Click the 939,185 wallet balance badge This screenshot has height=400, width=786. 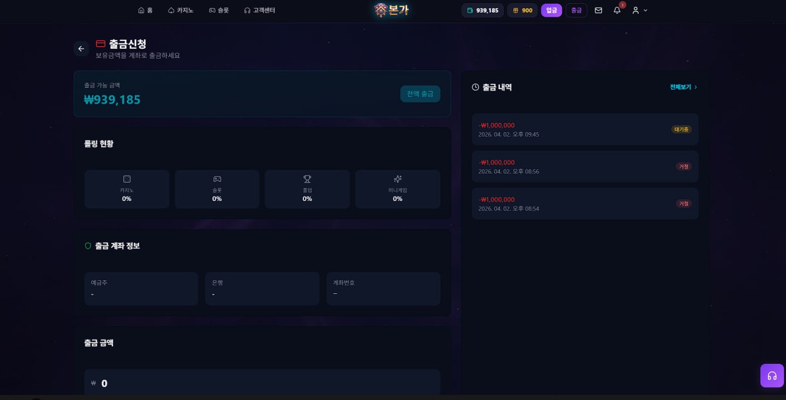pos(483,11)
